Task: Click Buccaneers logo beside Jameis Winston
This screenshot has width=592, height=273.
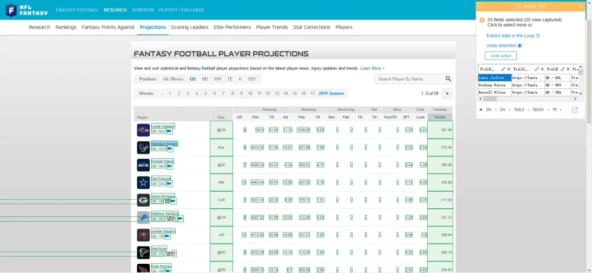Action: tap(143, 235)
